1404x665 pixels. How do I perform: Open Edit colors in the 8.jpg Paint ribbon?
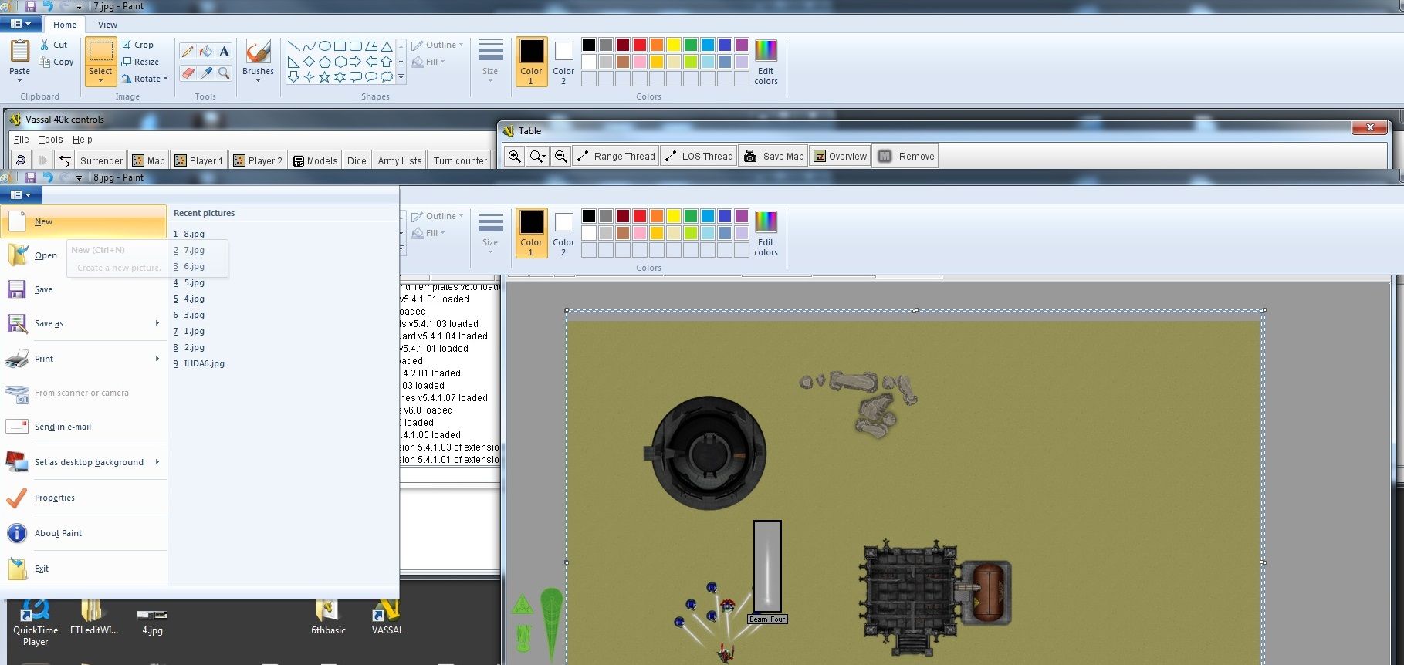click(766, 233)
